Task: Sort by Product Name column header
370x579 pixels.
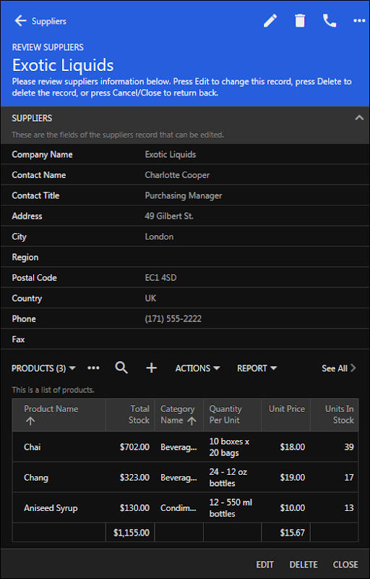Action: point(59,415)
